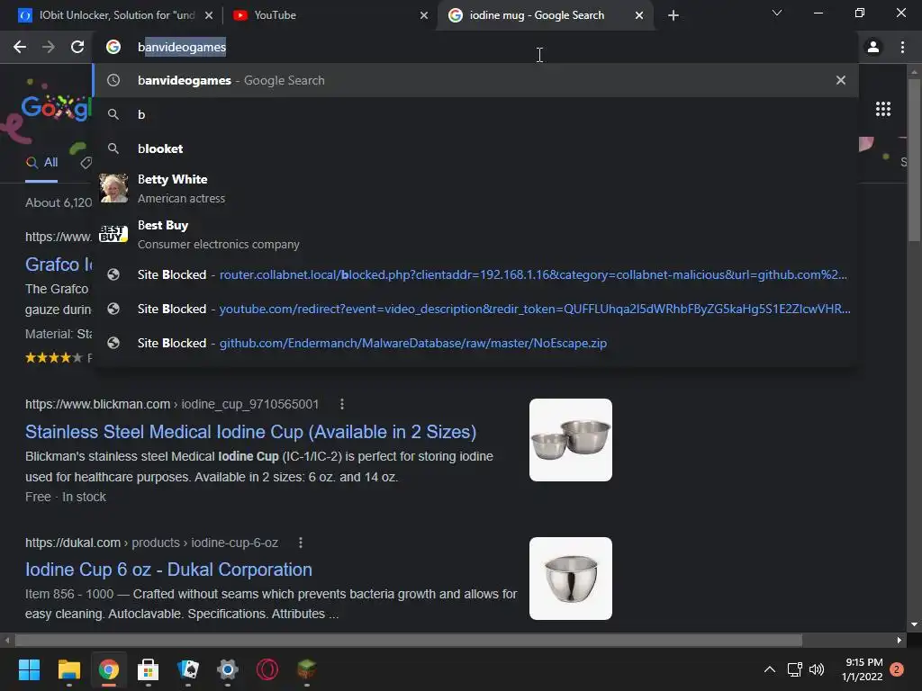
Task: Open Solitaire cards app from taskbar
Action: click(x=188, y=669)
